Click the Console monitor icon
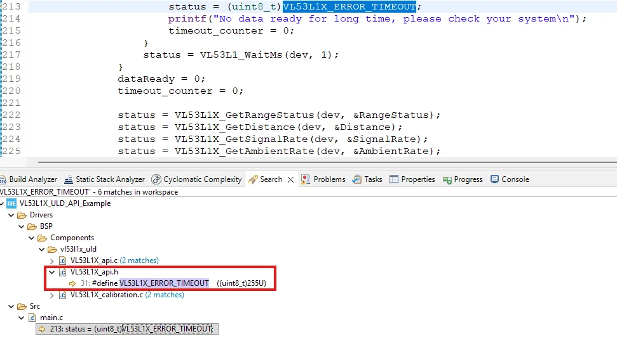Viewport: 617px width, 341px height. tap(494, 179)
